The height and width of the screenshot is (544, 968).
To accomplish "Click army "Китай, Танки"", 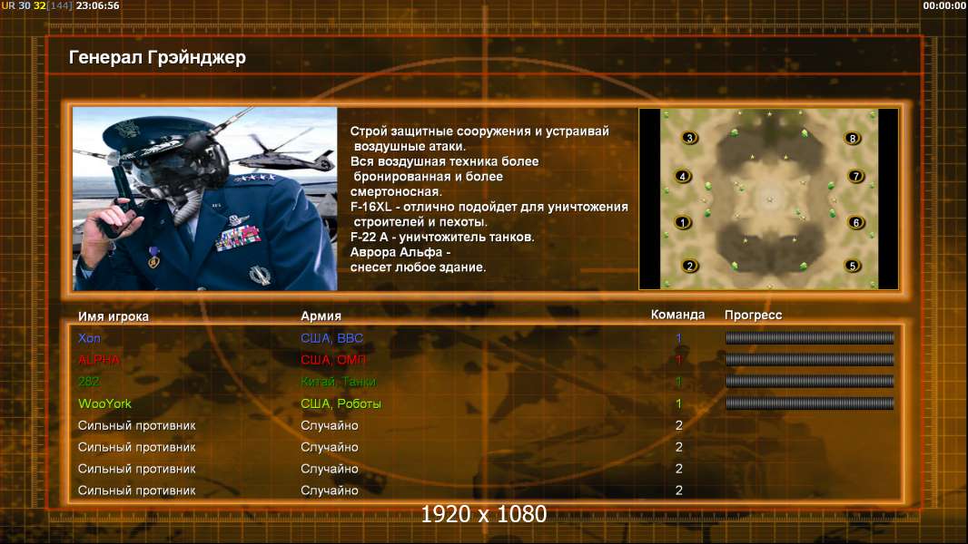I will pos(339,382).
